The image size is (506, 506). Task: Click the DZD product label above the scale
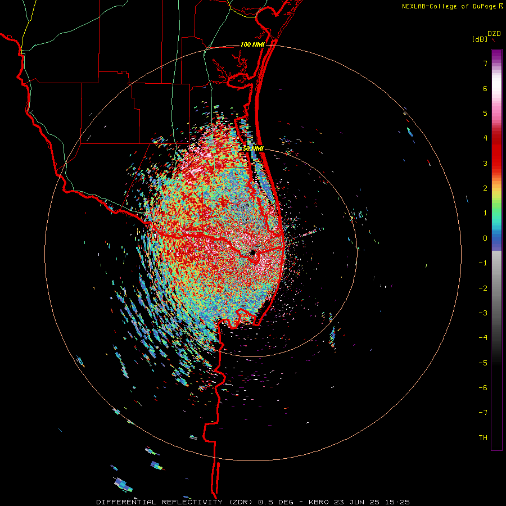click(494, 34)
